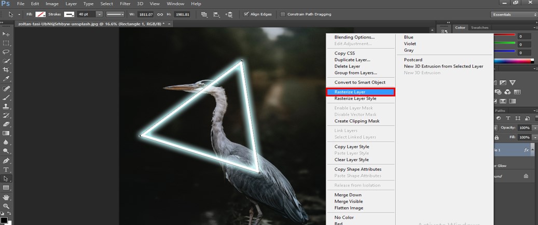Screen dimensions: 538x225
Task: Open the Path arrangement icon
Action: [x=229, y=15]
